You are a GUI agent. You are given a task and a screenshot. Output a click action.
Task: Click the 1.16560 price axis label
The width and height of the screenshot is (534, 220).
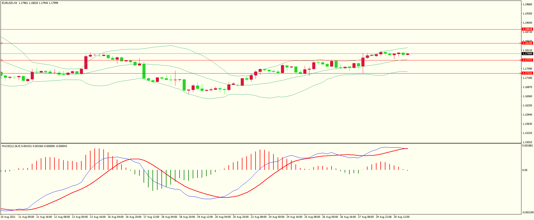[x=527, y=96]
